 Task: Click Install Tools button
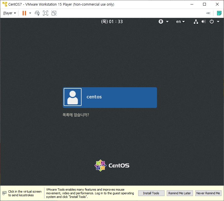click(x=151, y=193)
